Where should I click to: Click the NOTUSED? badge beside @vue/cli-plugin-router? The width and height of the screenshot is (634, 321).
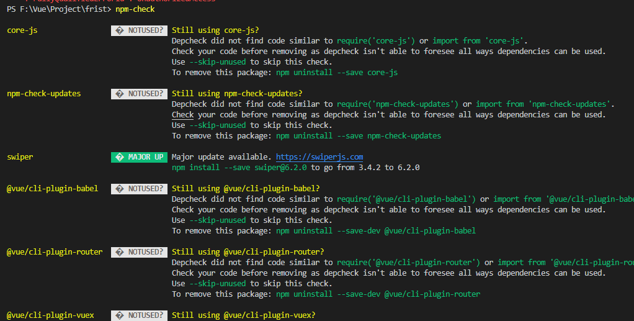point(139,252)
